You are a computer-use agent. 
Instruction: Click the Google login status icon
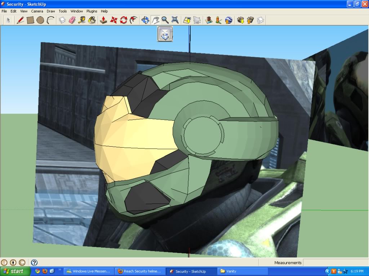tap(22, 262)
